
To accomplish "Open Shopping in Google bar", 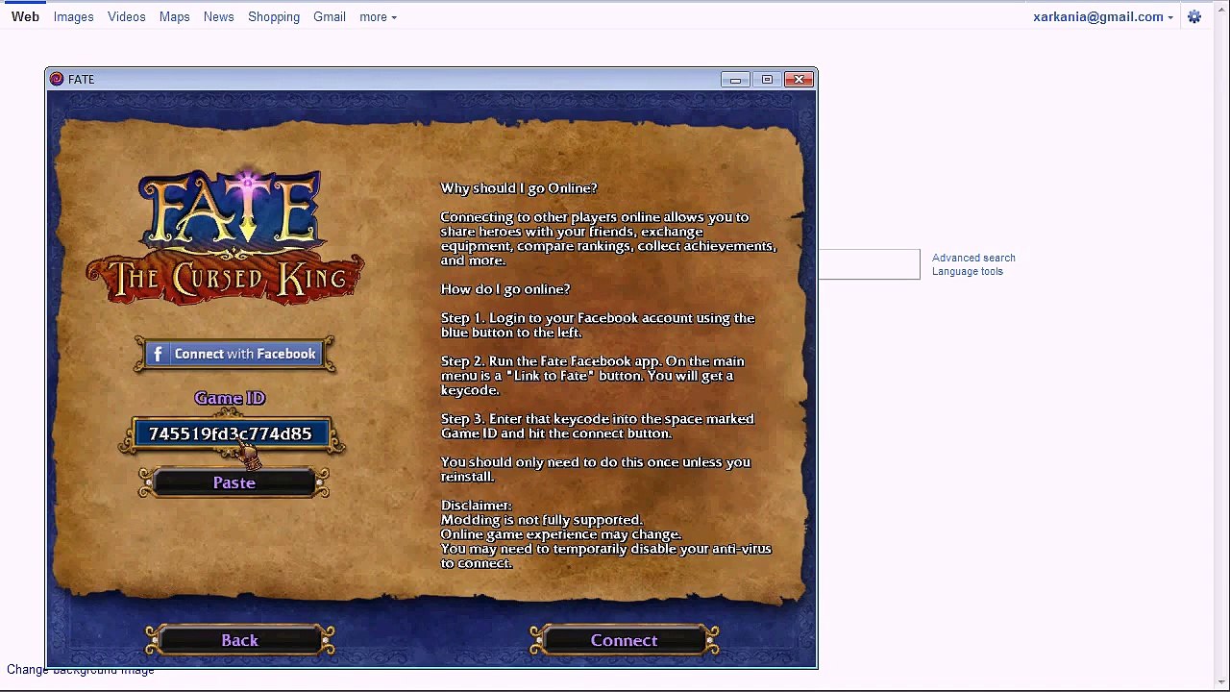I will (274, 16).
